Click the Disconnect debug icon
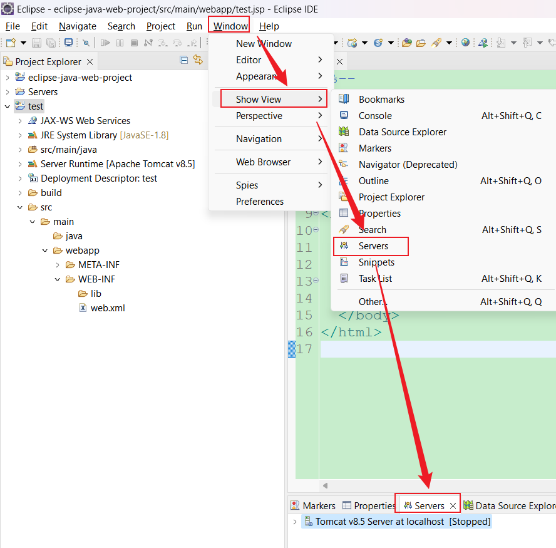This screenshot has height=548, width=556. (x=148, y=43)
